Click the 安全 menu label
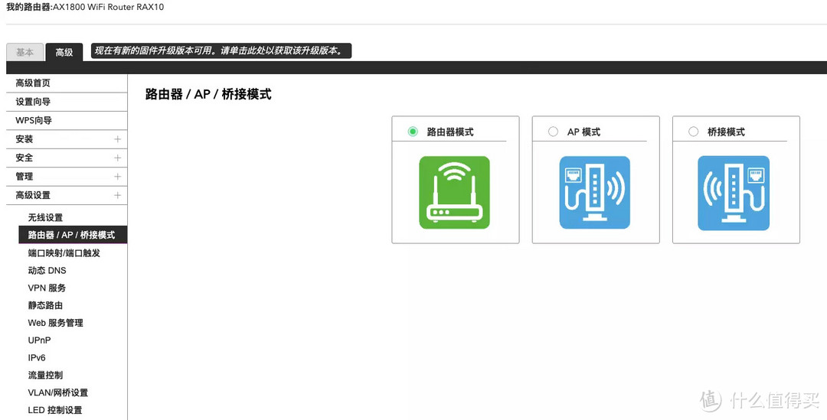The image size is (827, 420). [x=25, y=158]
